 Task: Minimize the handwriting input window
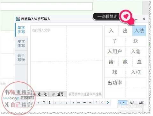[x=136, y=19]
